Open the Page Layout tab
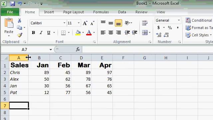213x120 pixels. point(74,12)
